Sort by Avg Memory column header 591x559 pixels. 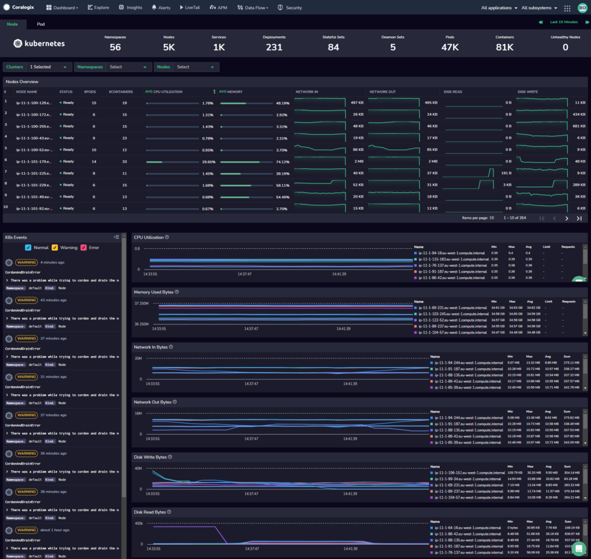click(x=231, y=92)
